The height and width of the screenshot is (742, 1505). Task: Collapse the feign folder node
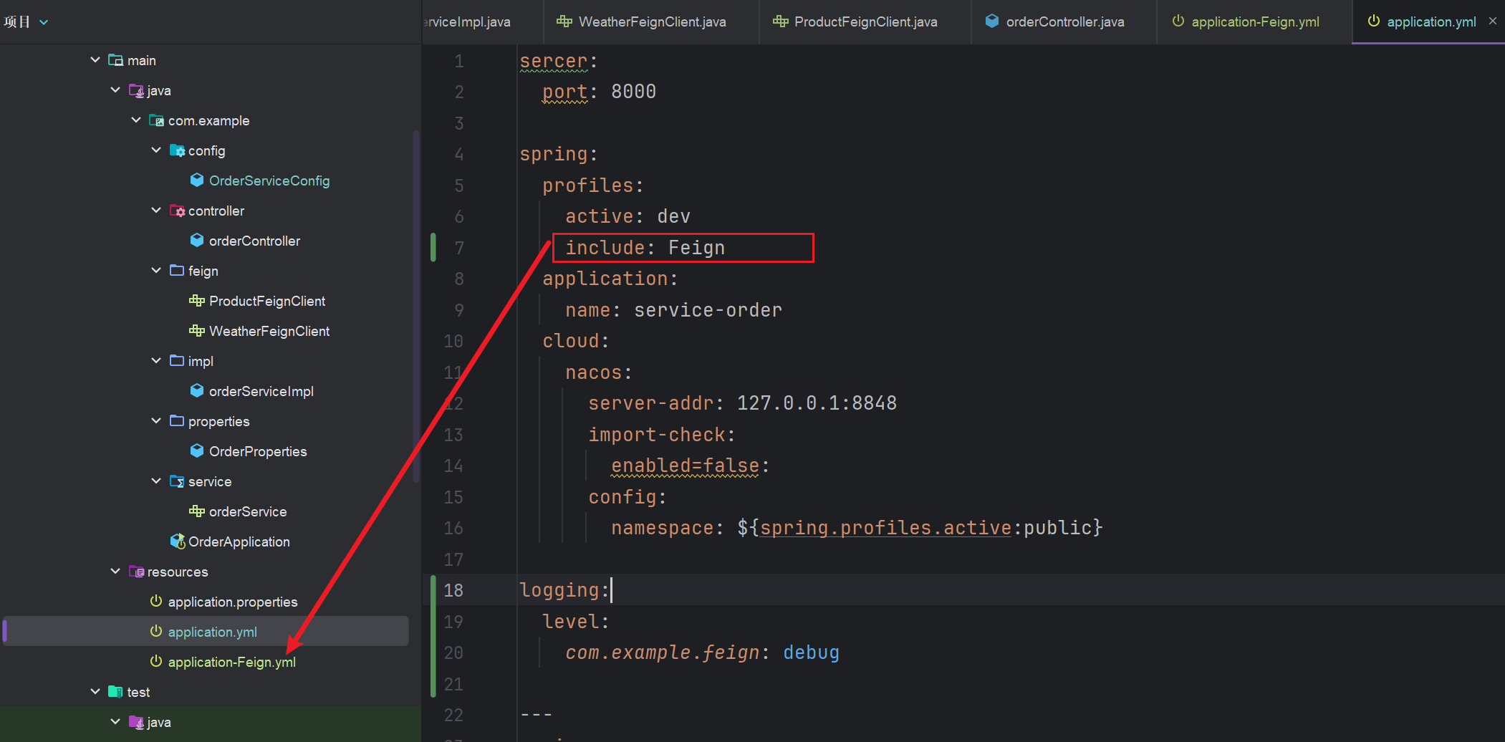coord(156,271)
